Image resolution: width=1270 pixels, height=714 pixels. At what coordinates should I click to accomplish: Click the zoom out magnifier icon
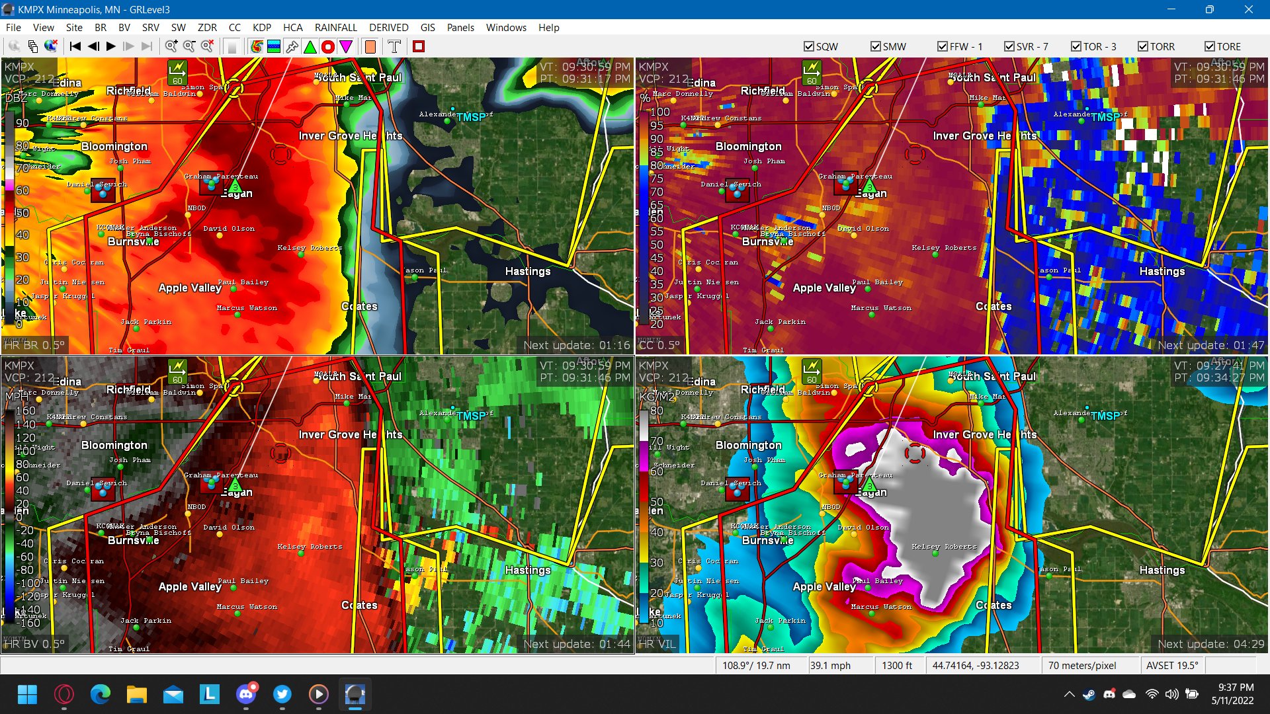[189, 46]
